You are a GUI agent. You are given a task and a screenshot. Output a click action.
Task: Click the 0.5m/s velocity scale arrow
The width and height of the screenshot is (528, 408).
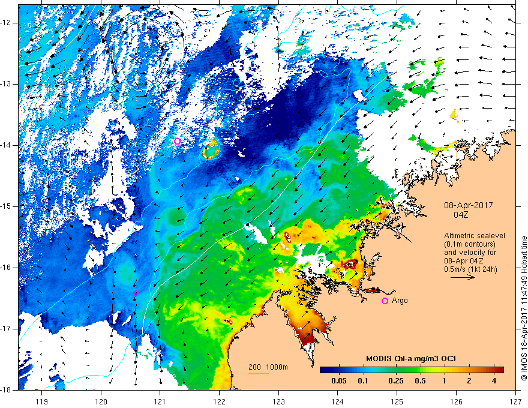pos(463,277)
